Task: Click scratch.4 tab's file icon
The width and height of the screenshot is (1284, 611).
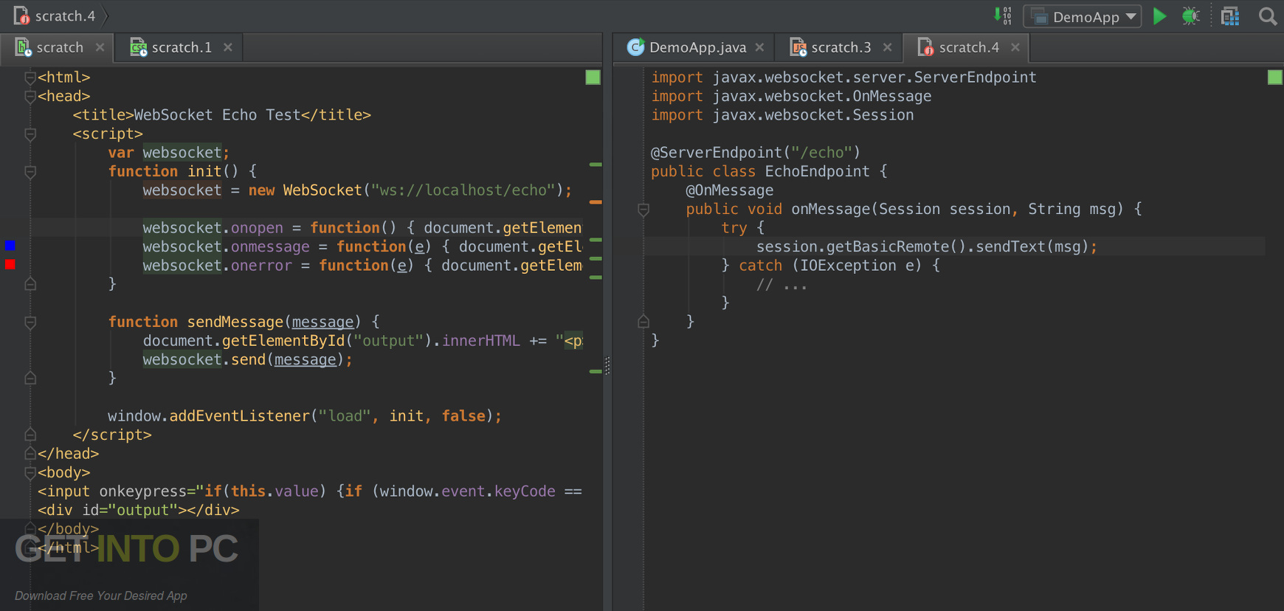Action: 925,47
